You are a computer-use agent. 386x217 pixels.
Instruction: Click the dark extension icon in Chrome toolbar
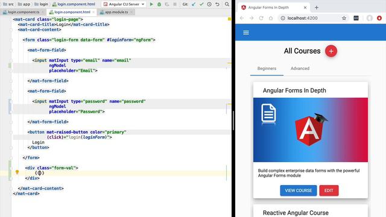click(356, 18)
